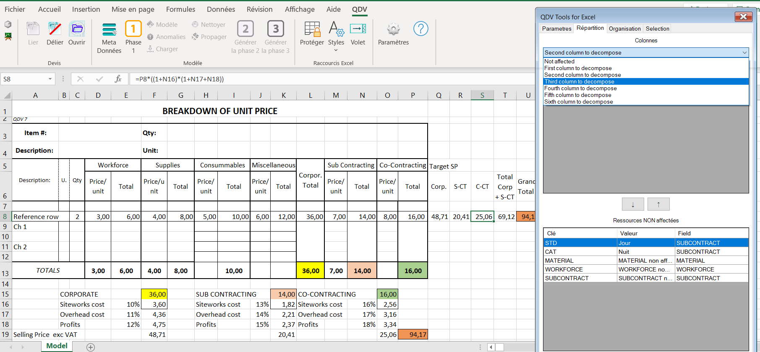Click Générer la phase 3
Viewport: 760px width, 352px height.
point(276,38)
